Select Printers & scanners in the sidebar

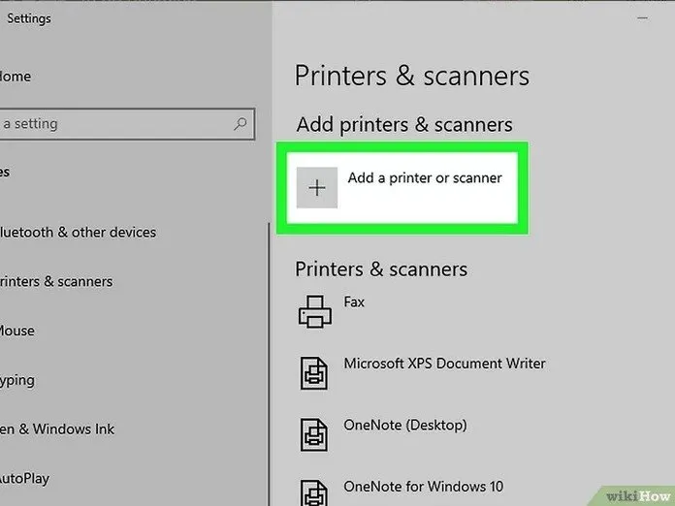coord(56,281)
